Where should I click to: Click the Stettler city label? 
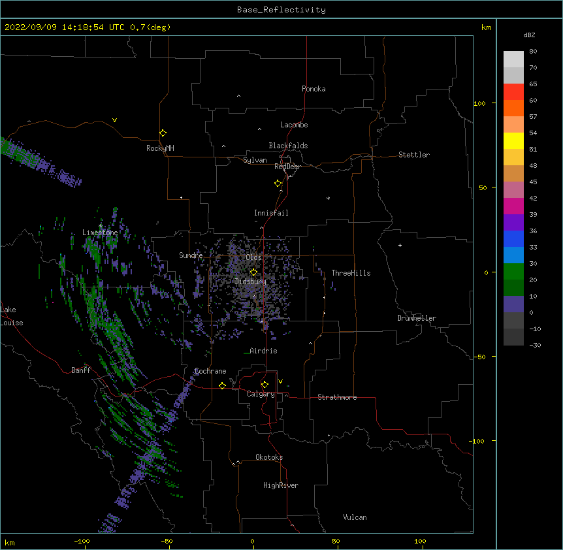pyautogui.click(x=413, y=155)
